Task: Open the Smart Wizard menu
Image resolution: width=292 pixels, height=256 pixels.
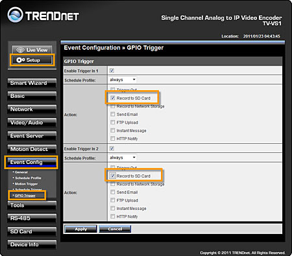Action: (x=32, y=83)
